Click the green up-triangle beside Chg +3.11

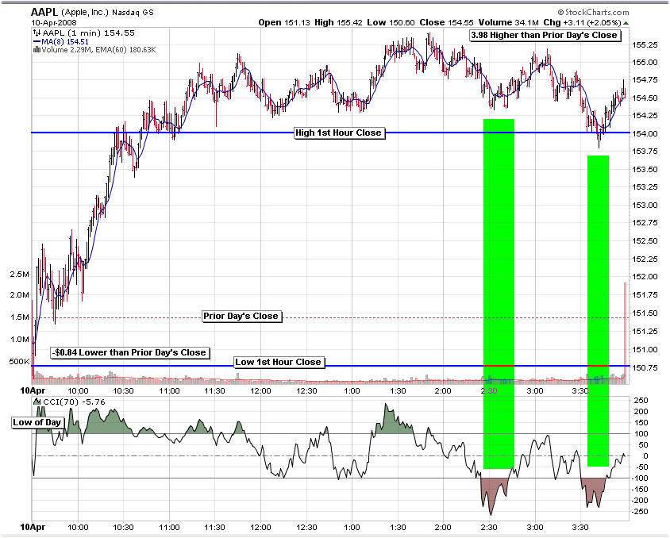coord(626,23)
